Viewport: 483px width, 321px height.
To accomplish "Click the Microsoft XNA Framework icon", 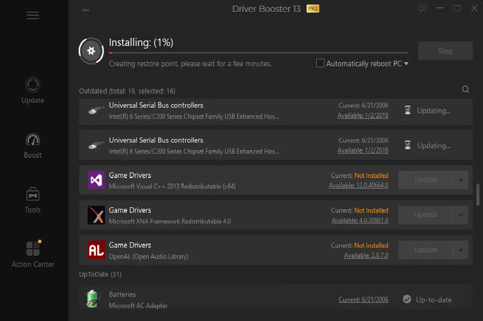I will tap(96, 215).
